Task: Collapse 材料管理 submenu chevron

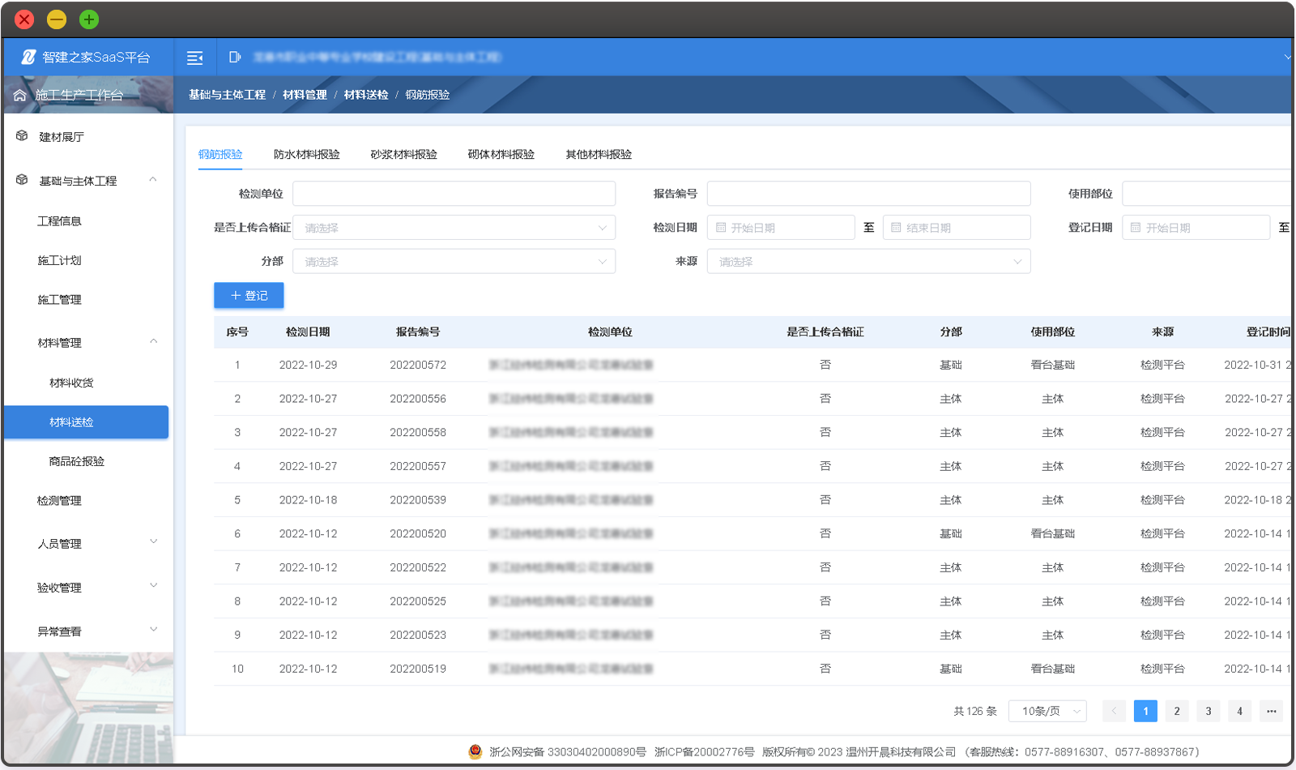Action: 153,341
